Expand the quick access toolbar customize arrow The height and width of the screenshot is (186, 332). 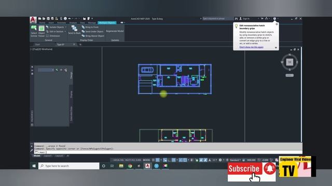92,19
